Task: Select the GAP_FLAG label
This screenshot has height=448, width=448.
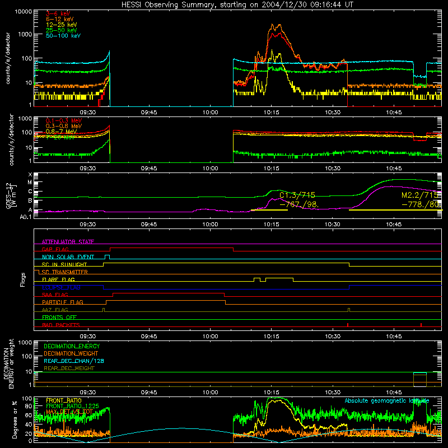Action: click(55, 249)
